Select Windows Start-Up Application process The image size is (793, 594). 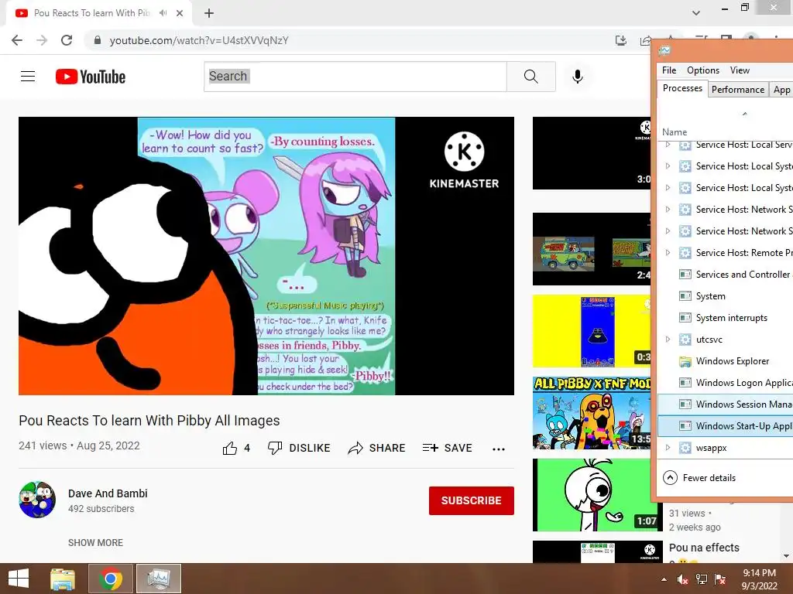tap(725, 426)
